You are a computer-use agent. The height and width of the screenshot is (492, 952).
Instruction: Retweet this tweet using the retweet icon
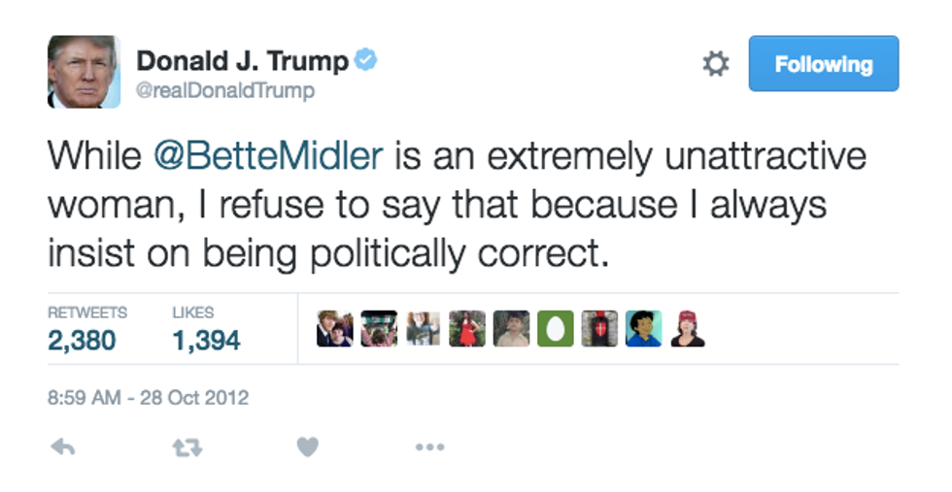pos(186,447)
